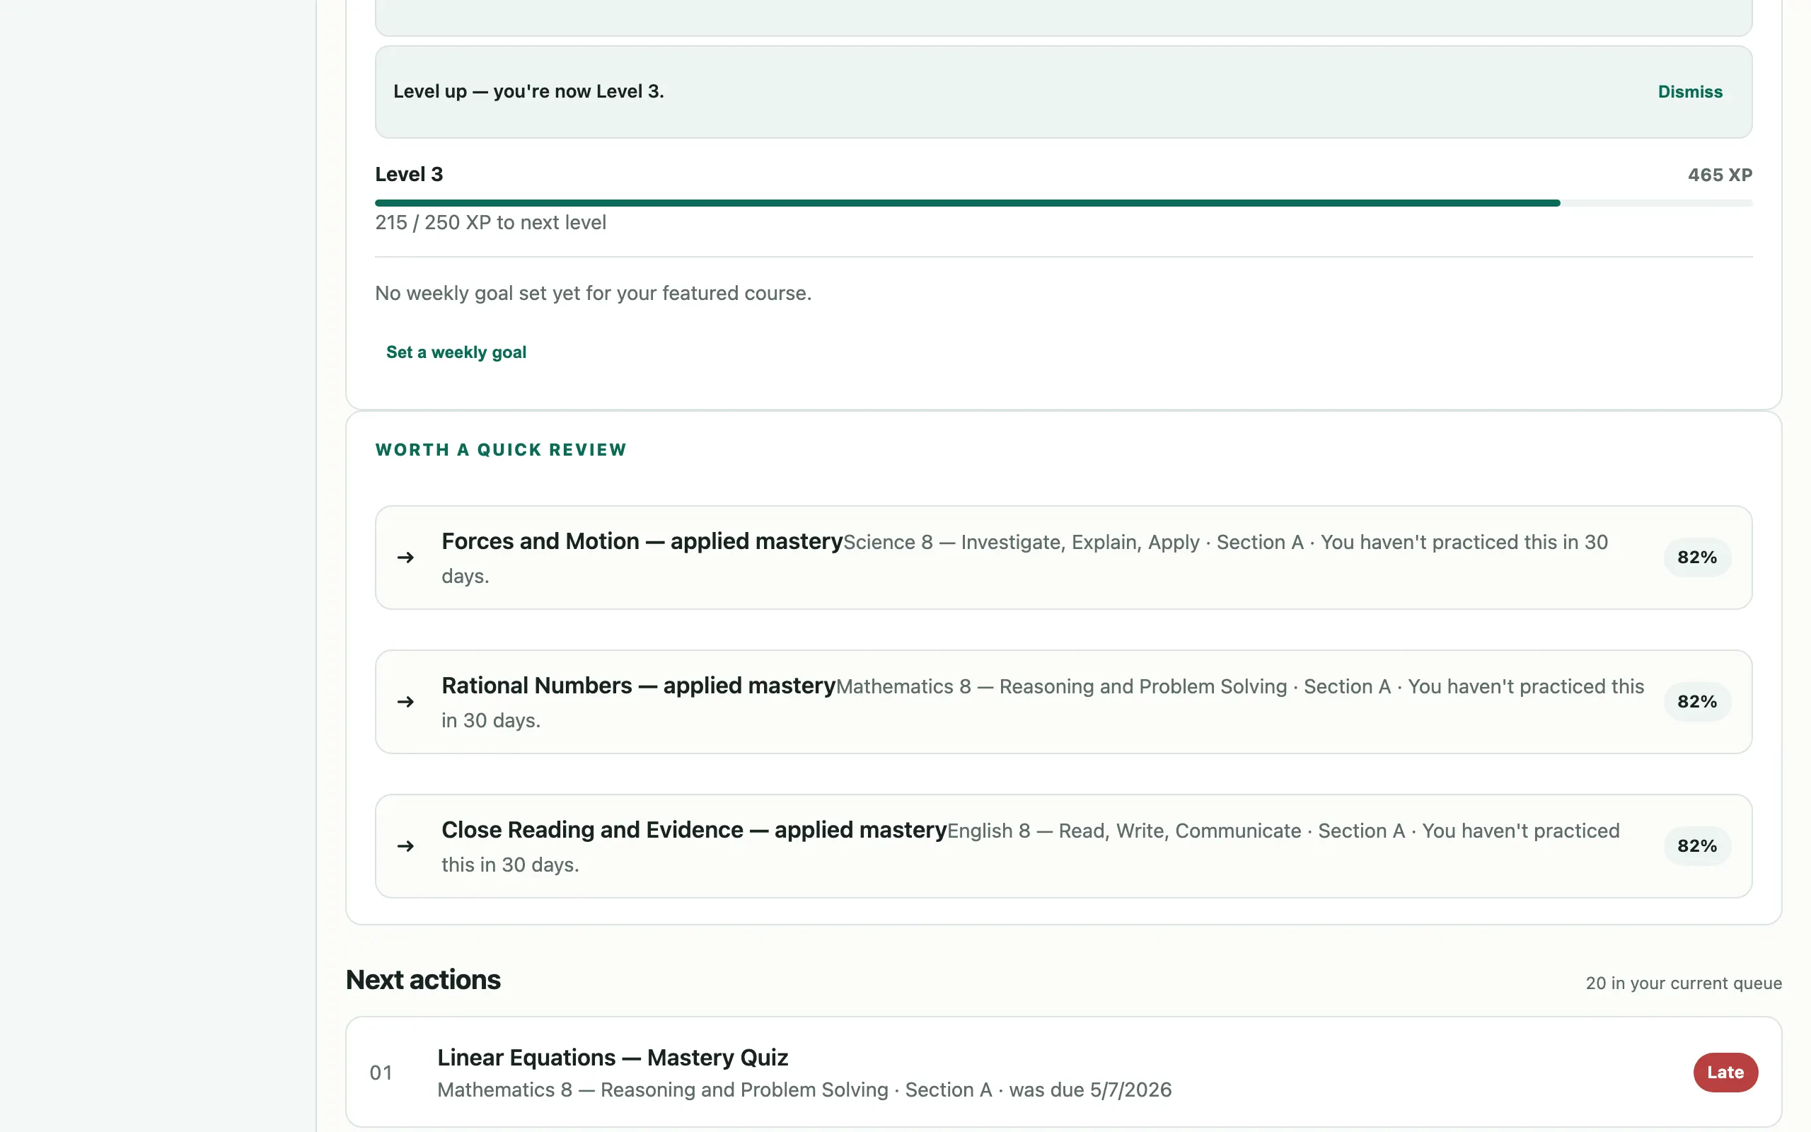This screenshot has height=1132, width=1811.
Task: Click the 'was due 5/7/2026' subtitle of Linear Equations
Action: click(x=1089, y=1090)
